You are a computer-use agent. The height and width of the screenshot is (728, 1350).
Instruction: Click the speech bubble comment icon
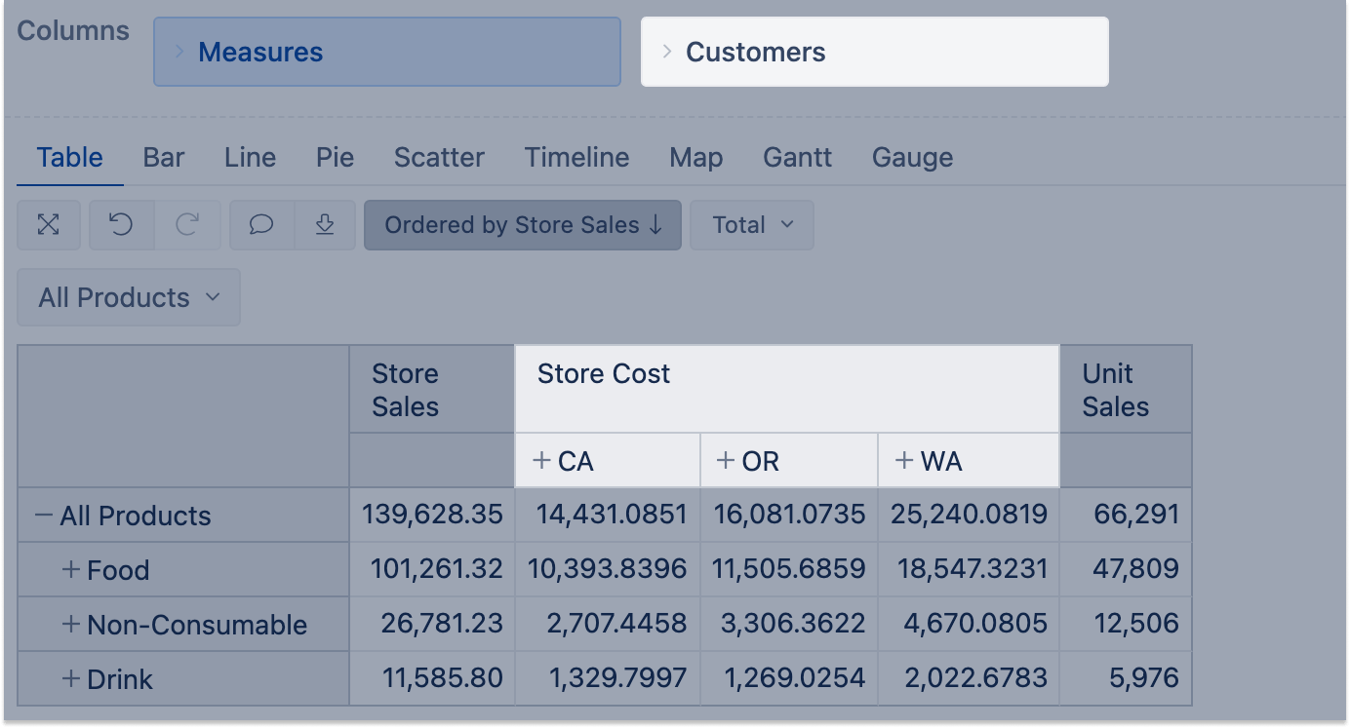[x=261, y=225]
